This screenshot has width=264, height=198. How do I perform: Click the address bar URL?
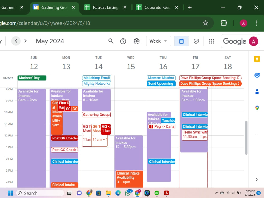(x=45, y=23)
